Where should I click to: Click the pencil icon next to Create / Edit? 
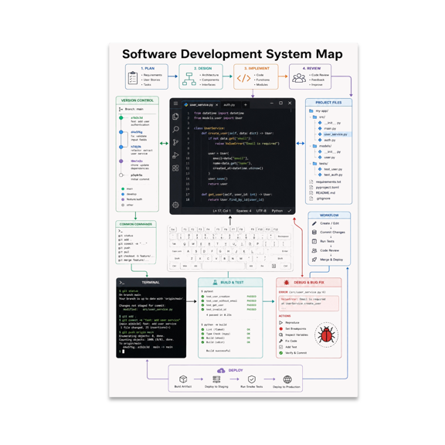point(314,223)
